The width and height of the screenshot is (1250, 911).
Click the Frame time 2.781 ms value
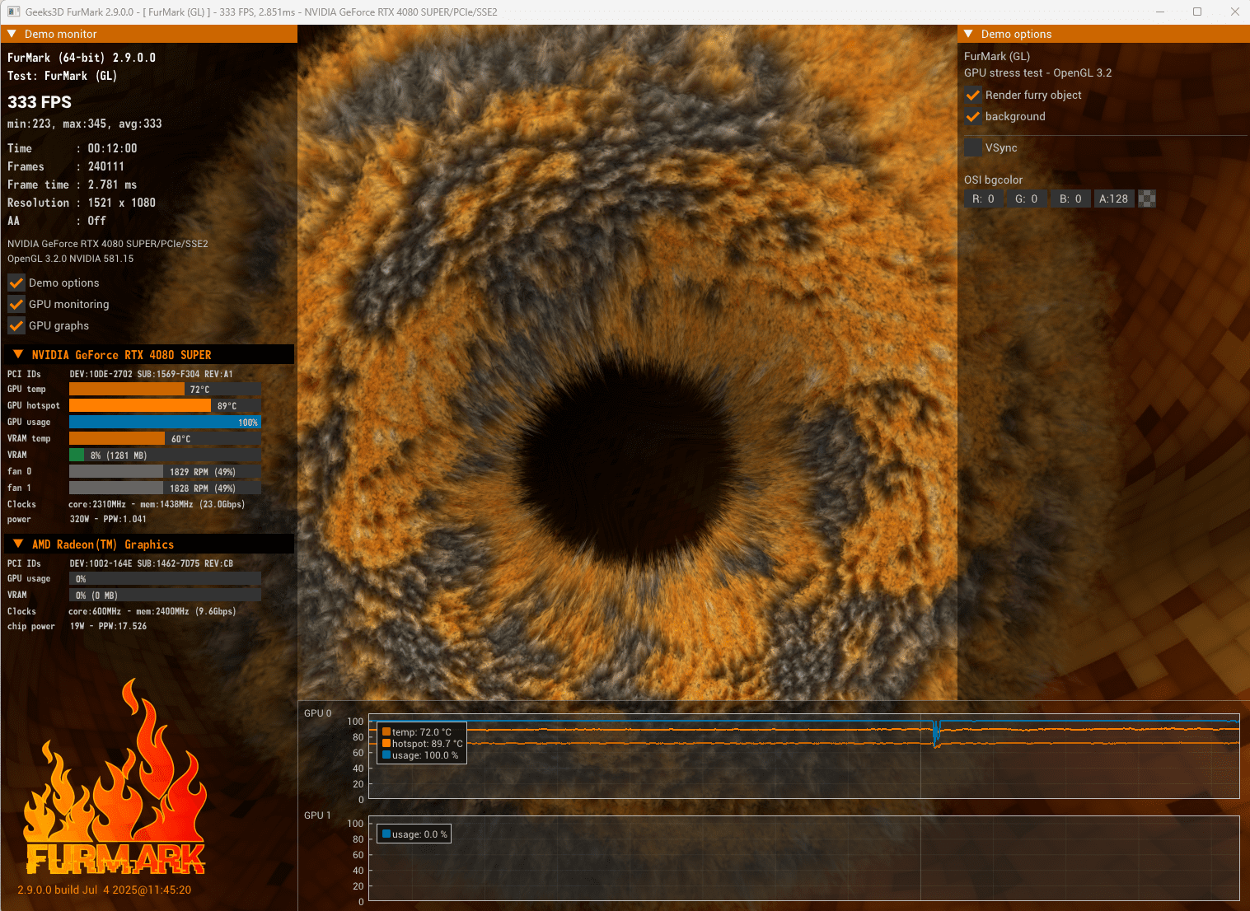pyautogui.click(x=113, y=185)
